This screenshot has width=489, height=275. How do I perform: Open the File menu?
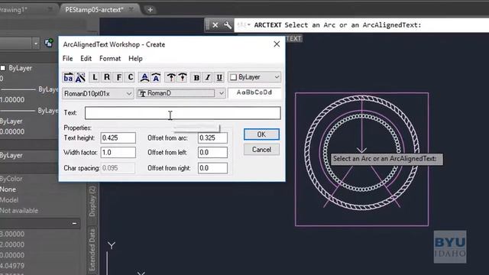tap(67, 59)
